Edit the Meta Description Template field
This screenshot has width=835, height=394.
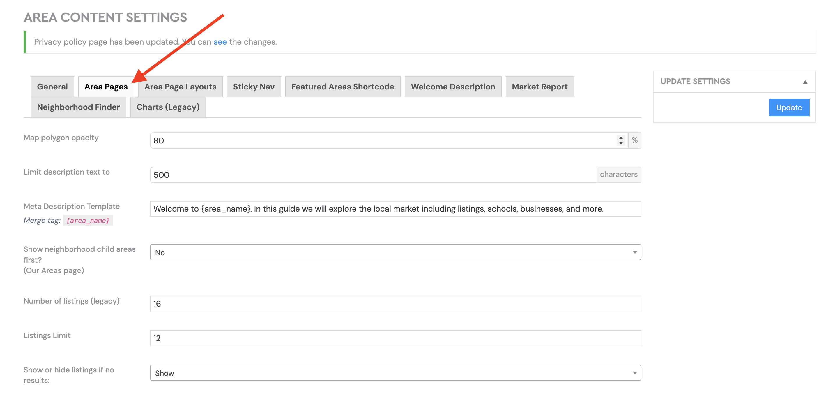point(395,209)
